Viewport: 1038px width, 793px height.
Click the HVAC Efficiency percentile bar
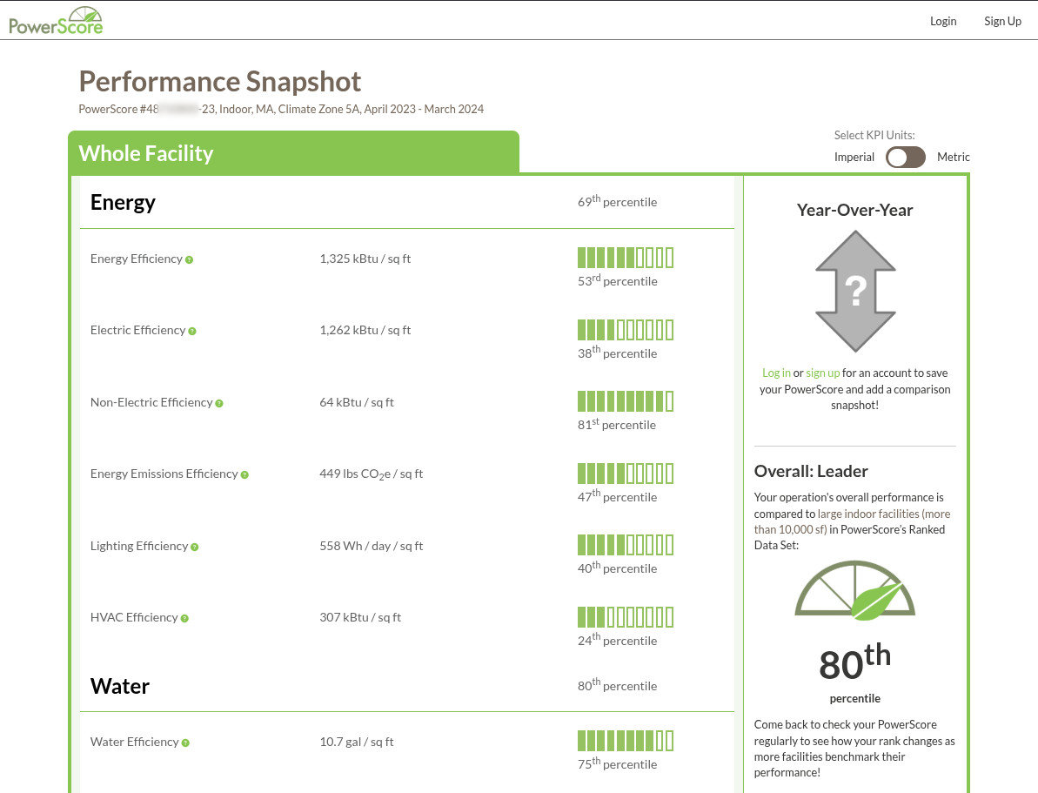626,617
